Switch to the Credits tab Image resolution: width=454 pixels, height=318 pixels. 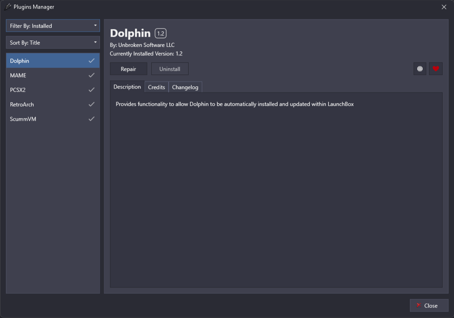(156, 87)
